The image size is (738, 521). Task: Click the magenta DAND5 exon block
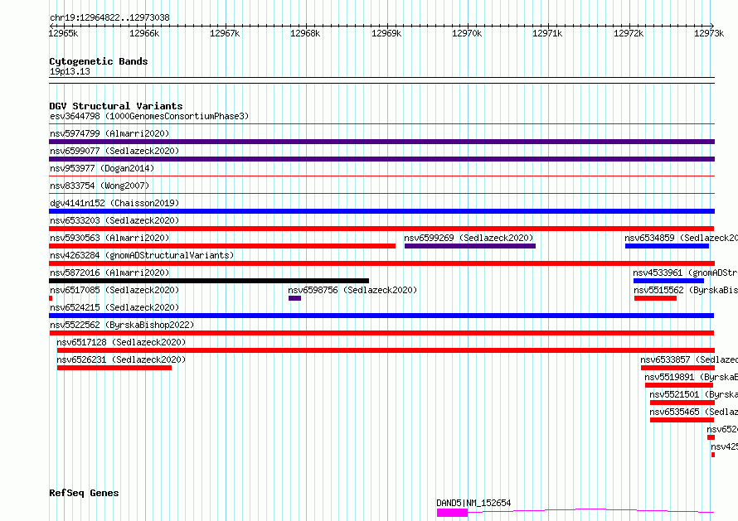tap(452, 513)
